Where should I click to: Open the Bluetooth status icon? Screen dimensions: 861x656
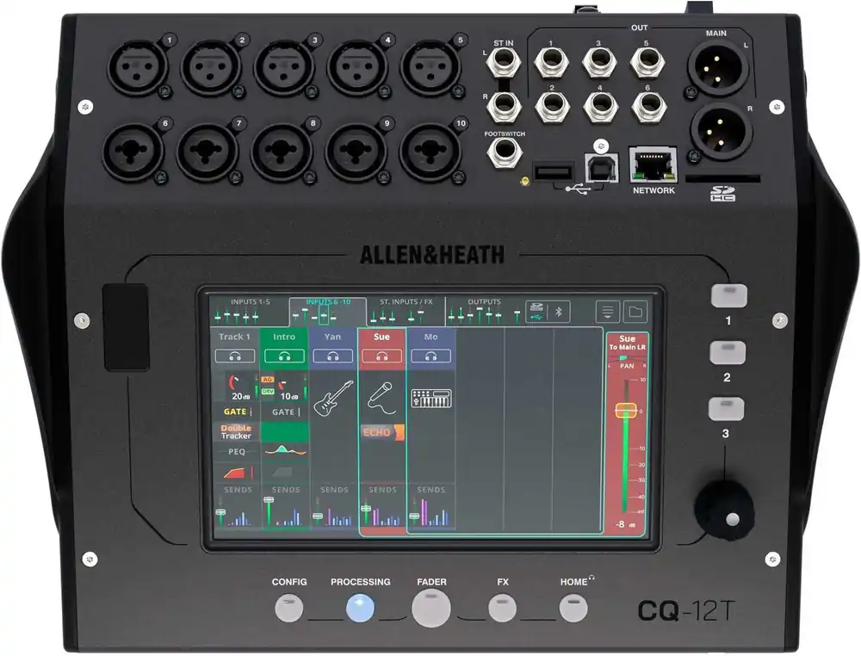558,311
